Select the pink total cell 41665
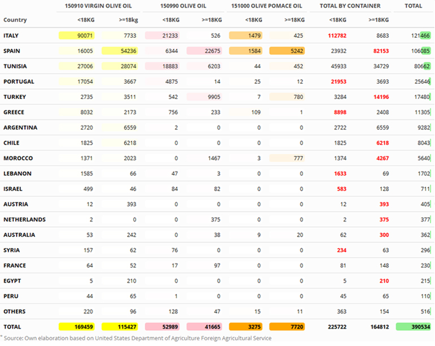The image size is (435, 346). [204, 327]
